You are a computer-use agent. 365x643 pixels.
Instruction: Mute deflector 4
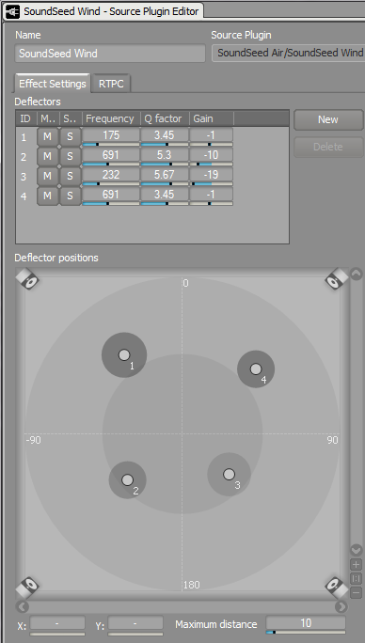(48, 196)
